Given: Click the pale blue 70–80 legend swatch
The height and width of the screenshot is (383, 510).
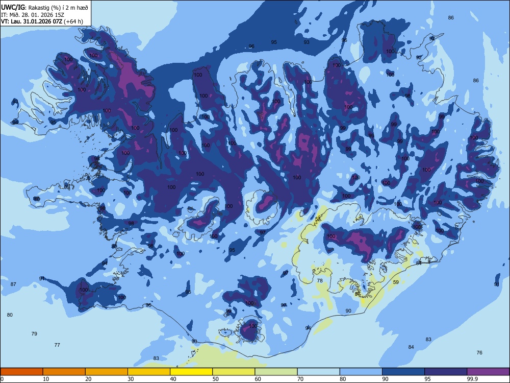Looking at the screenshot, I should (x=319, y=372).
